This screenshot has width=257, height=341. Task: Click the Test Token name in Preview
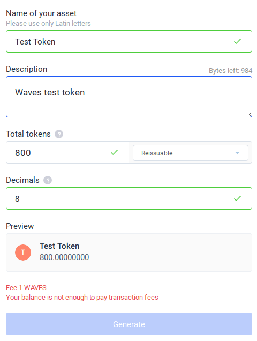59,246
